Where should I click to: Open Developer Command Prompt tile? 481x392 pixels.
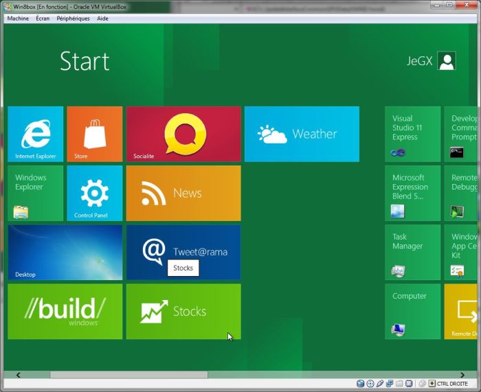pyautogui.click(x=460, y=134)
